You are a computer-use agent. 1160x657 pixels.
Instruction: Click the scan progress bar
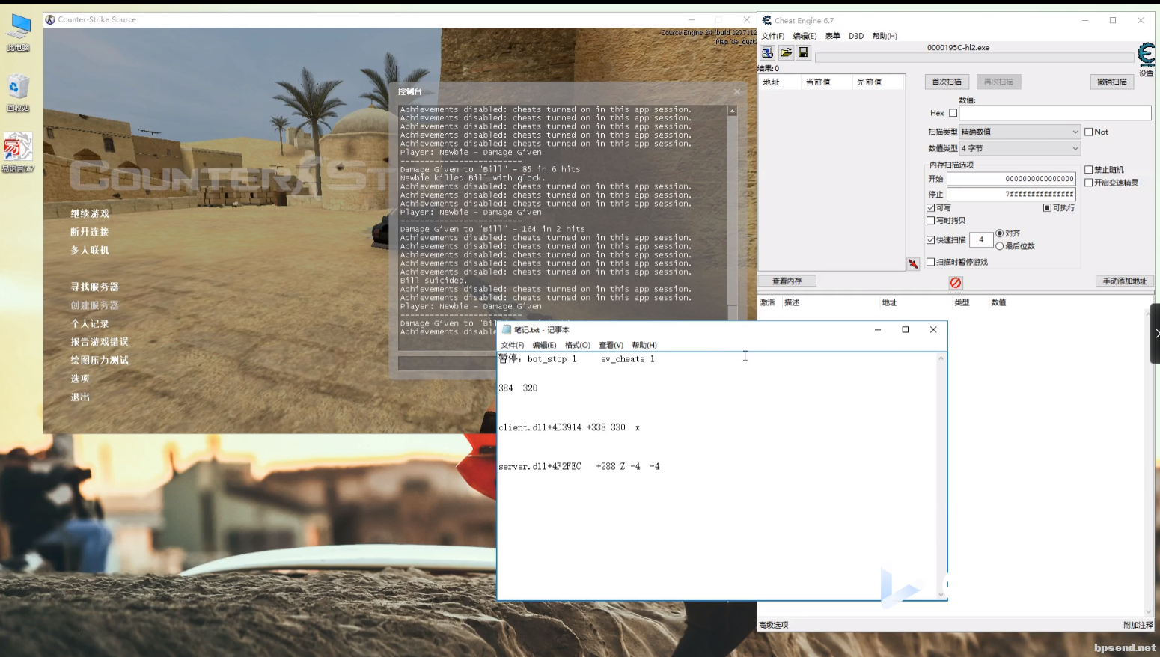coord(974,58)
